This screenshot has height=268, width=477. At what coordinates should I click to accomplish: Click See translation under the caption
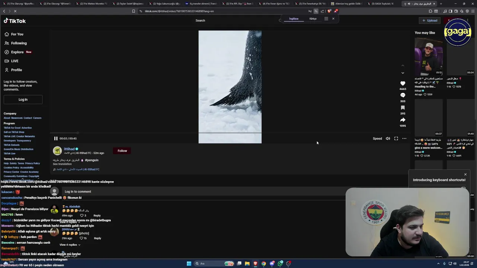click(62, 164)
